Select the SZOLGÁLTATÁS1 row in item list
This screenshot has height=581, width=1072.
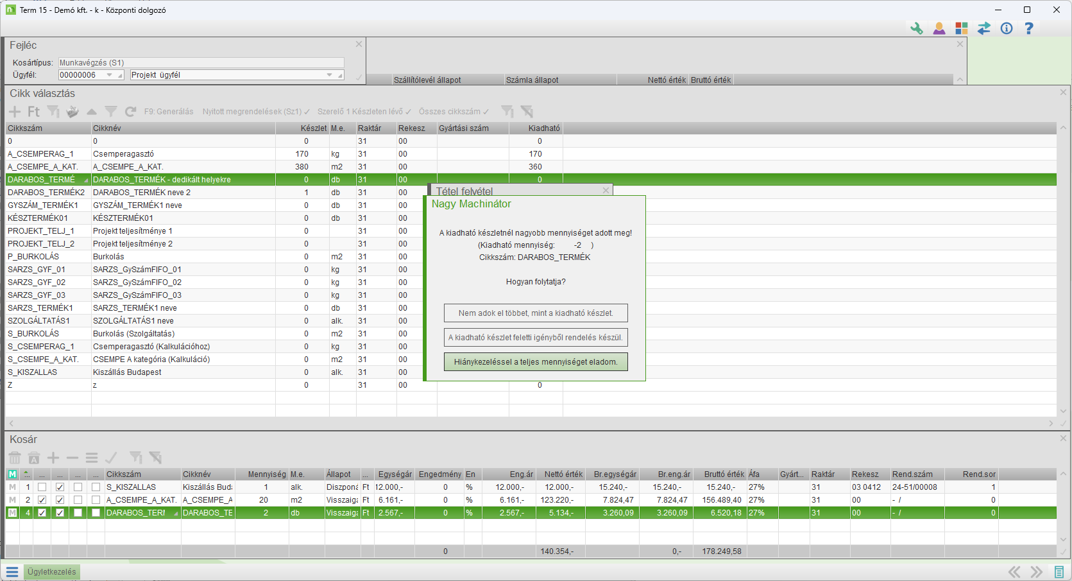[x=531, y=321]
